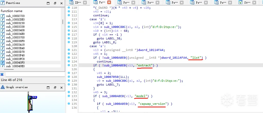Toggle breakpoint dot on line 133
This screenshot has height=113, width=263.
(x=69, y=96)
